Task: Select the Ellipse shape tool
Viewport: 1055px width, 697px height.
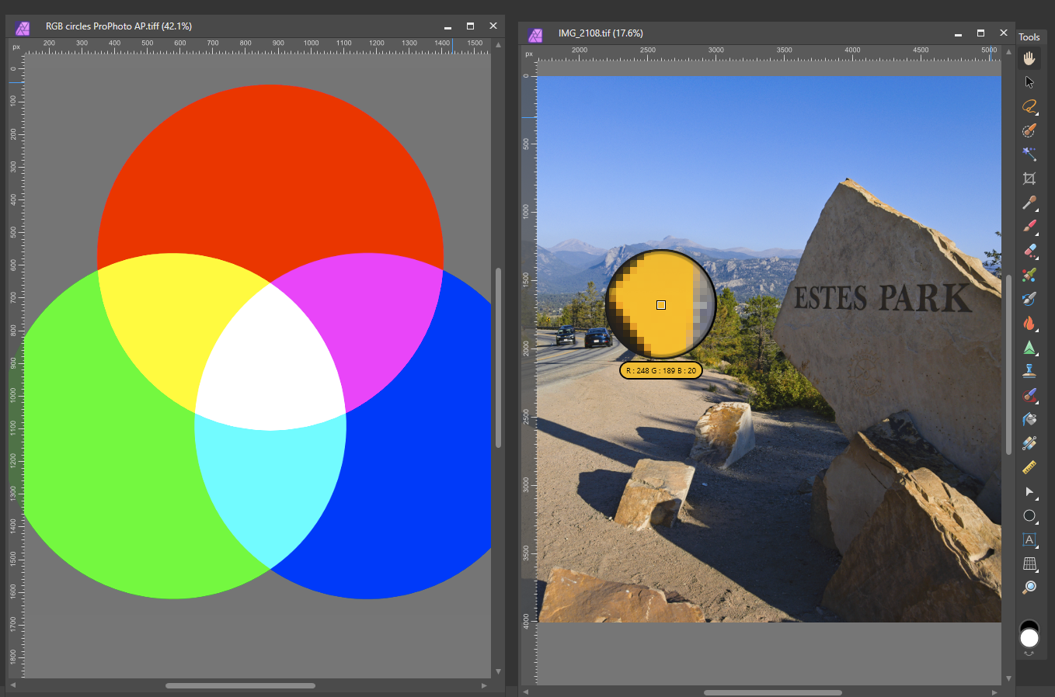Action: 1029,515
